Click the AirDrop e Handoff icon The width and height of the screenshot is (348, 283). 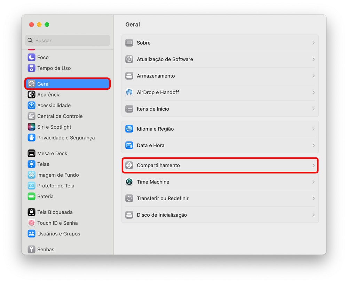point(129,92)
